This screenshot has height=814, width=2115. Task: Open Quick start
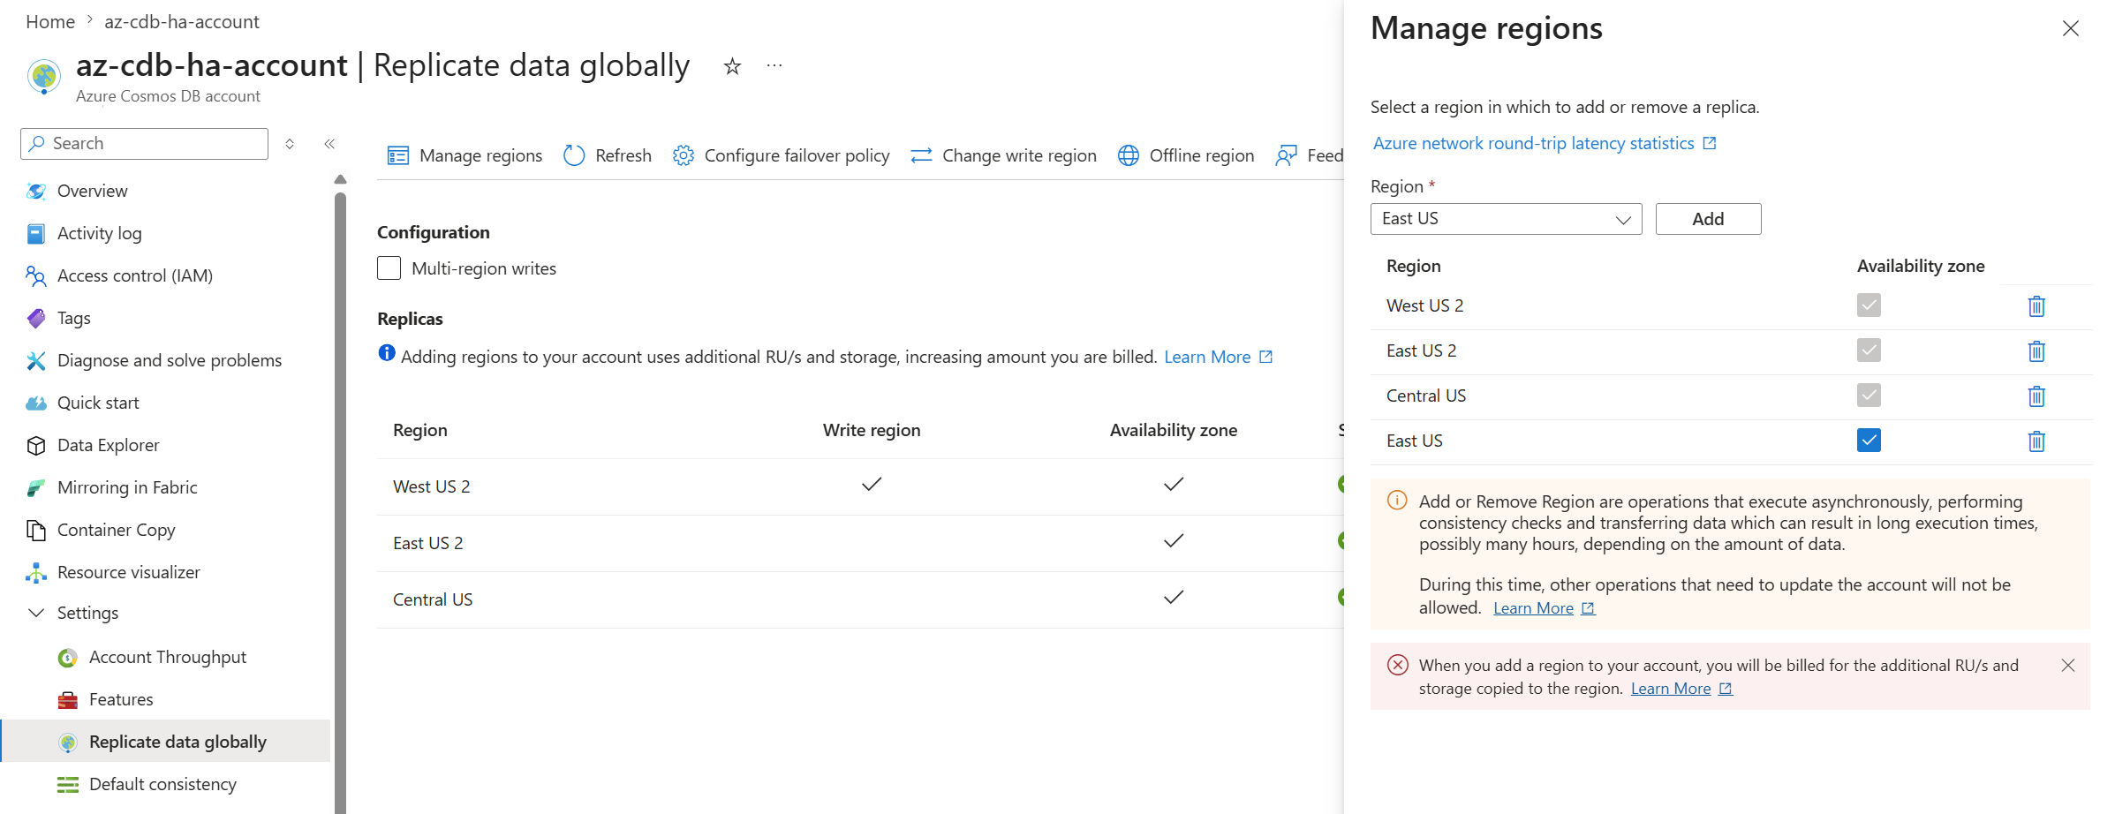[98, 403]
